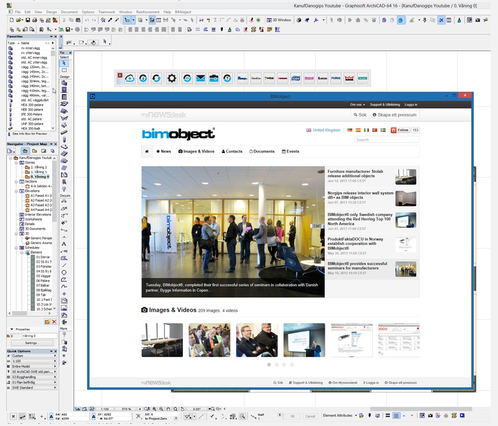498x426 pixels.
Task: Open the 1:100 scale dropdown in Quick Options
Action: [34, 361]
